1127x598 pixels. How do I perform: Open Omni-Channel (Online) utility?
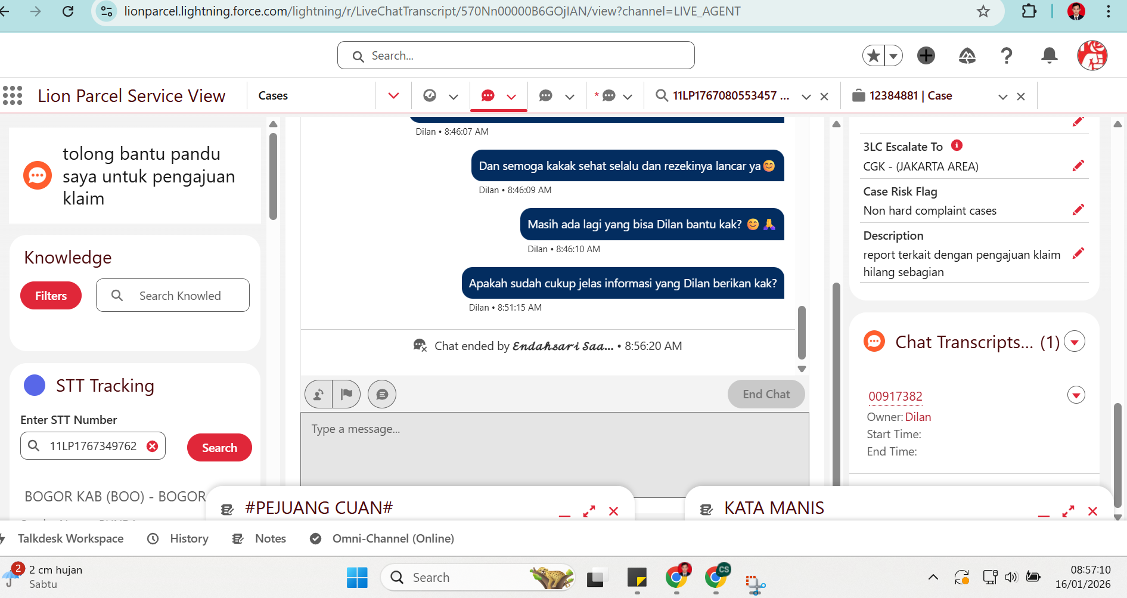coord(382,538)
